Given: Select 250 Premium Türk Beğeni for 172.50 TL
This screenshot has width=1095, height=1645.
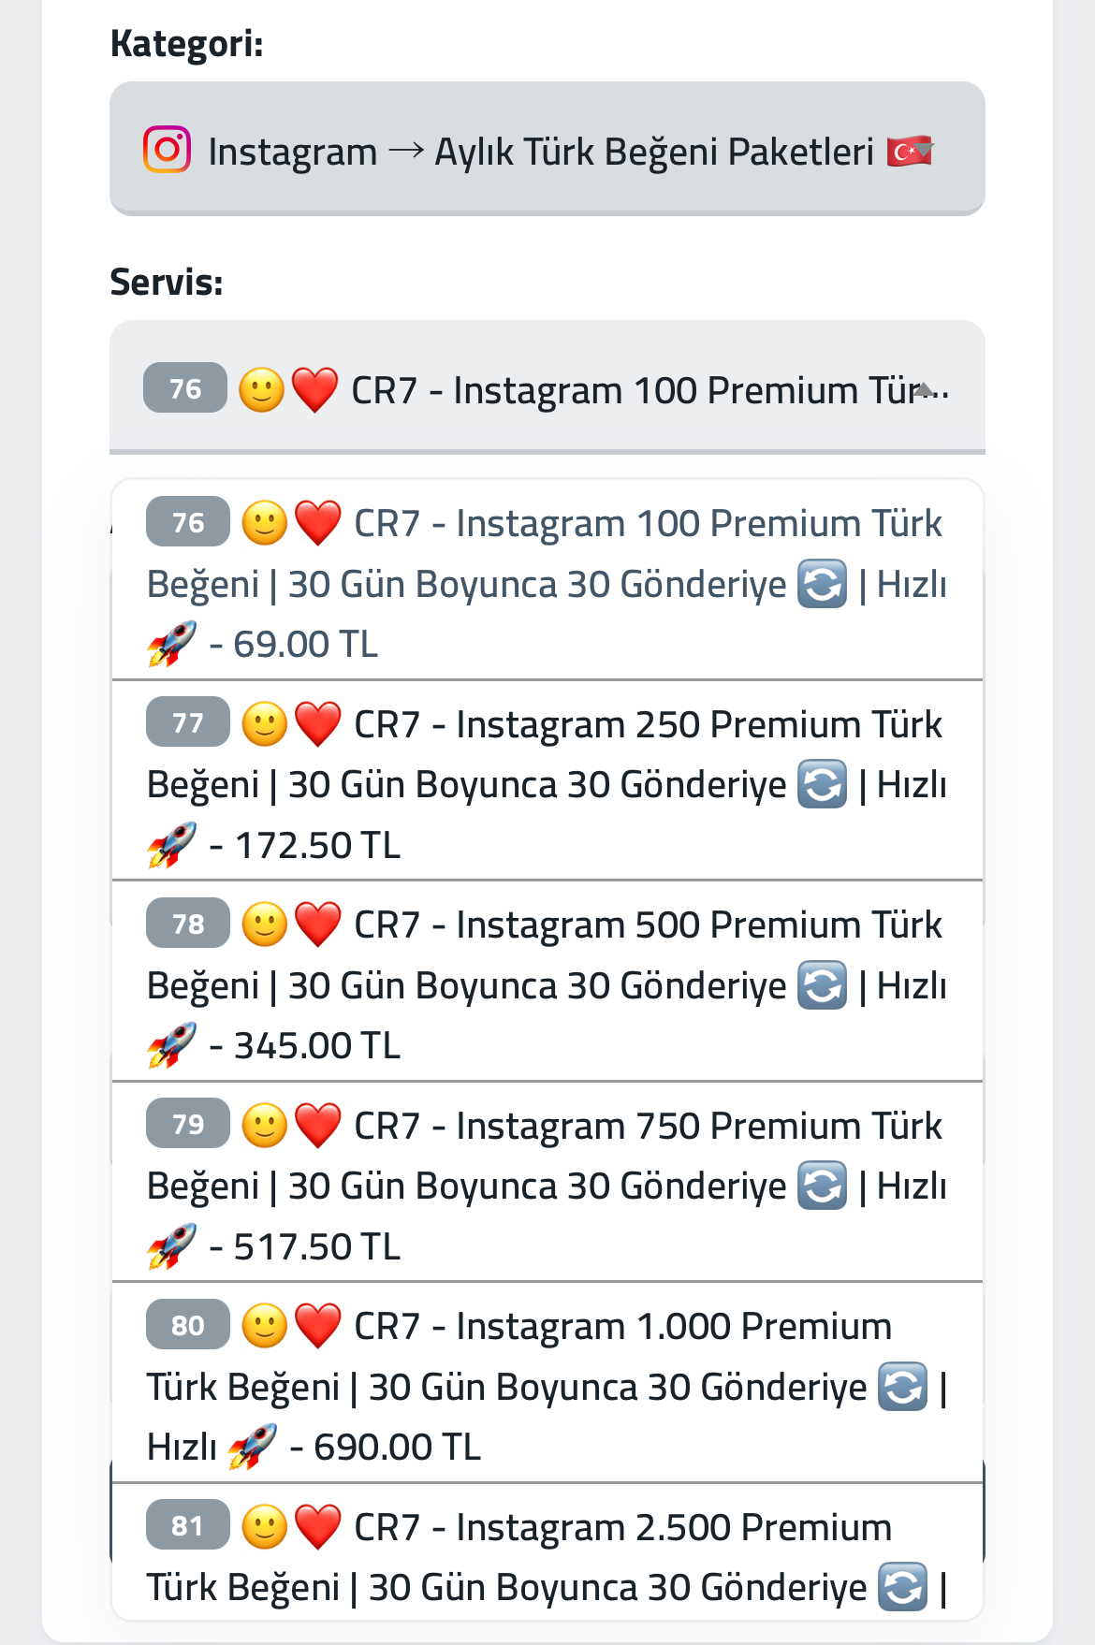Looking at the screenshot, I should [x=547, y=781].
